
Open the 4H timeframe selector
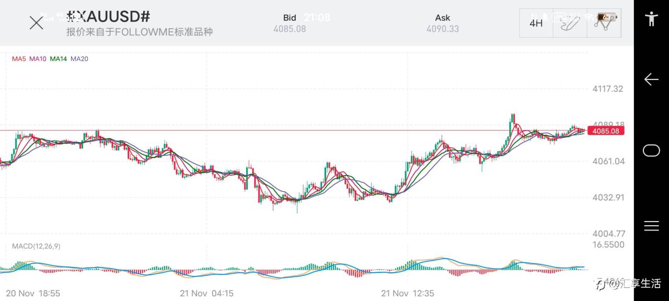(536, 23)
